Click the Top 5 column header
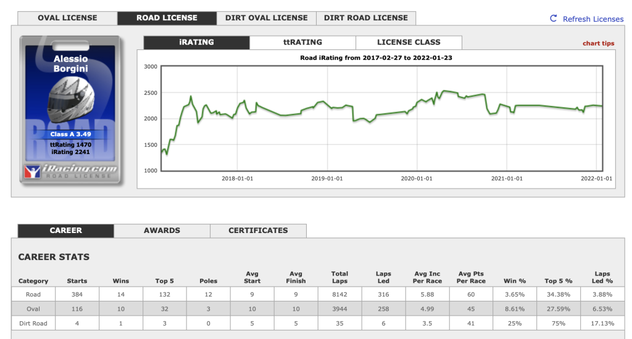 click(164, 281)
